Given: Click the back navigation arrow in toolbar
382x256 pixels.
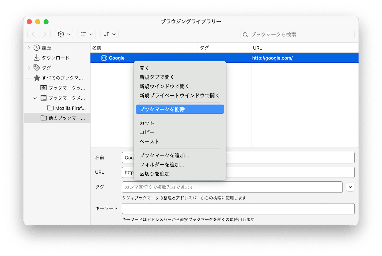Looking at the screenshot, I should click(x=33, y=34).
